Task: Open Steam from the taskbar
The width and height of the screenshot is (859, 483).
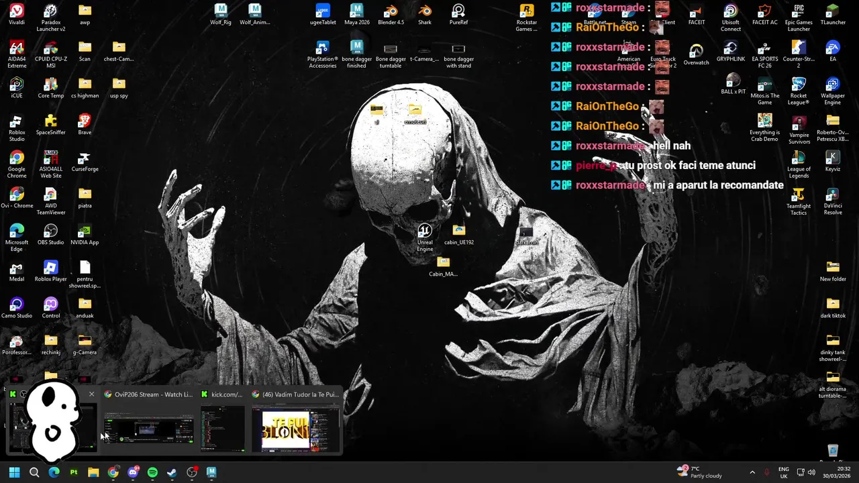Action: coord(172,472)
